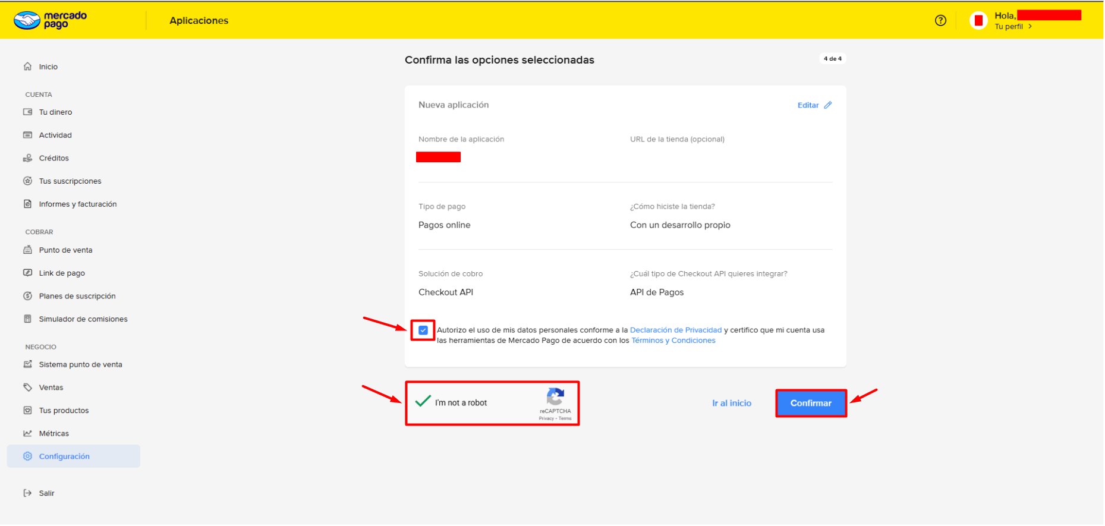Screen dimensions: 1105x526
Task: Click the Pagos online value
Action: (x=445, y=225)
